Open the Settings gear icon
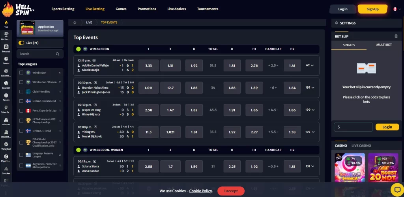404x197 pixels. pyautogui.click(x=336, y=23)
